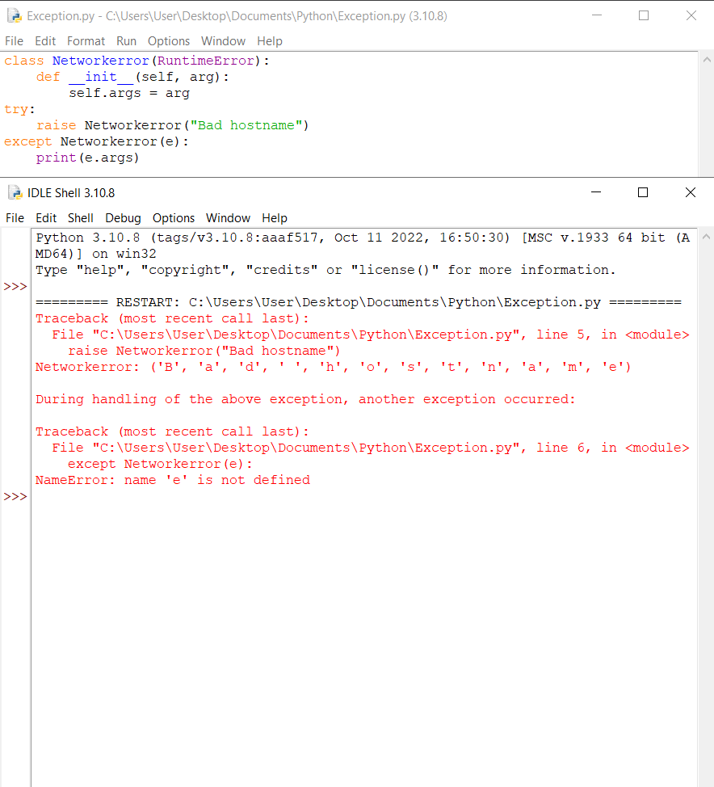Open the Window menu in the shell window
The width and height of the screenshot is (714, 787).
tap(228, 217)
